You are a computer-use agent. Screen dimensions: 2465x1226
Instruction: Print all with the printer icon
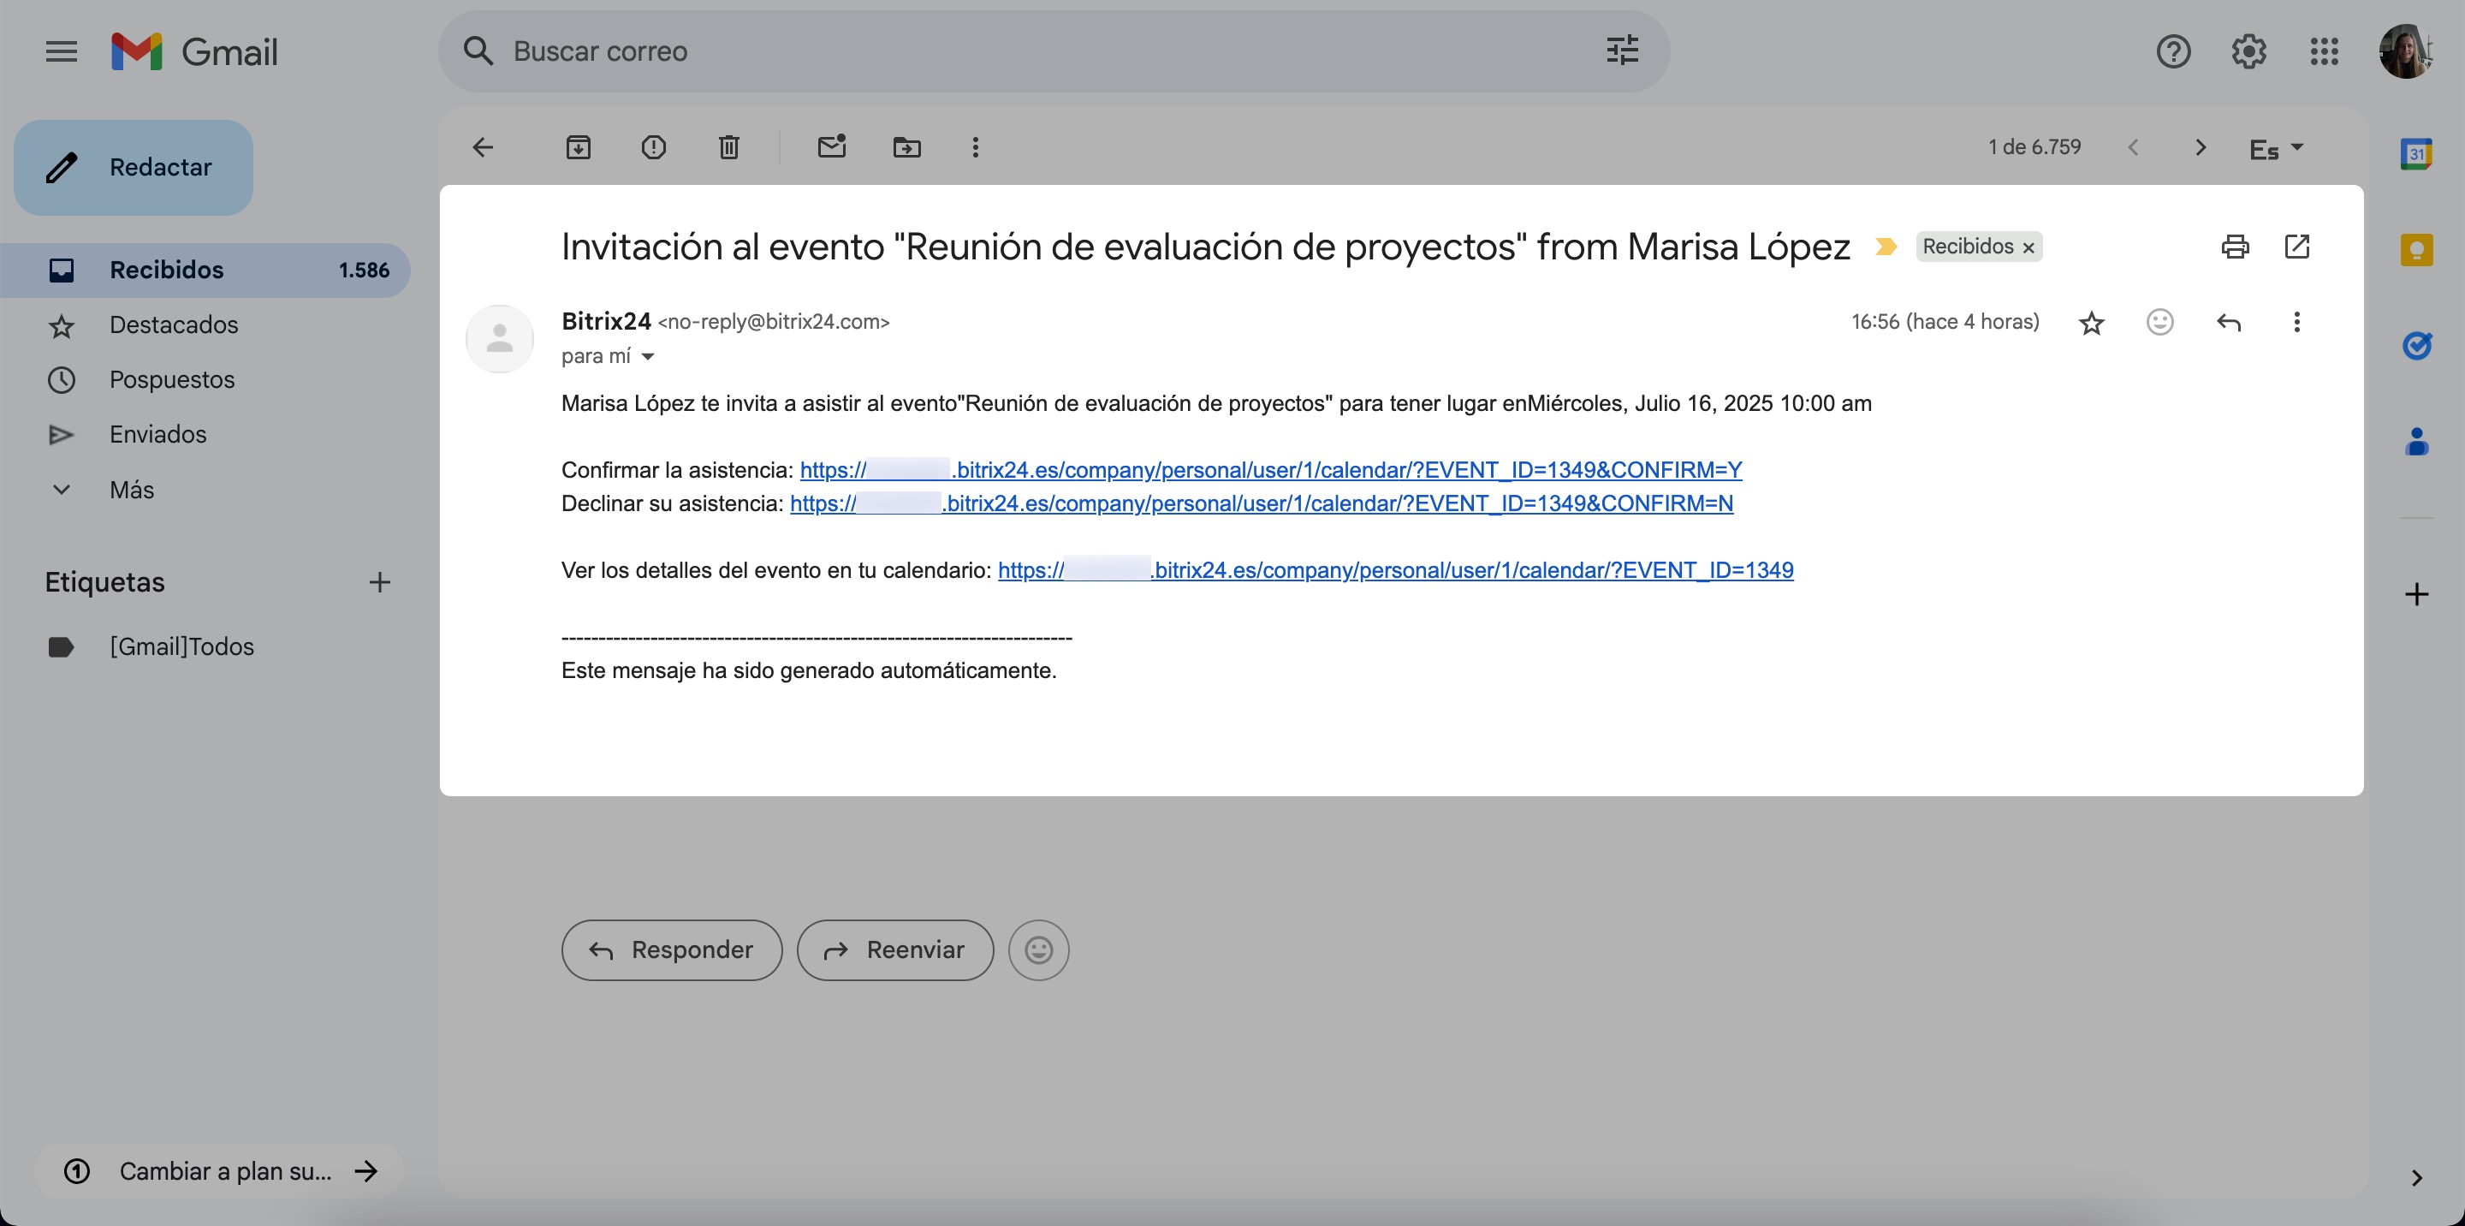tap(2236, 247)
